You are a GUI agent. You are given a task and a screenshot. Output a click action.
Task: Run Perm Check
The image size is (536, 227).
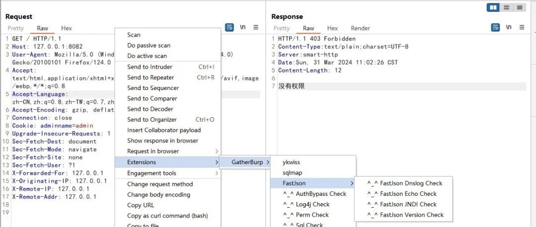coord(313,215)
